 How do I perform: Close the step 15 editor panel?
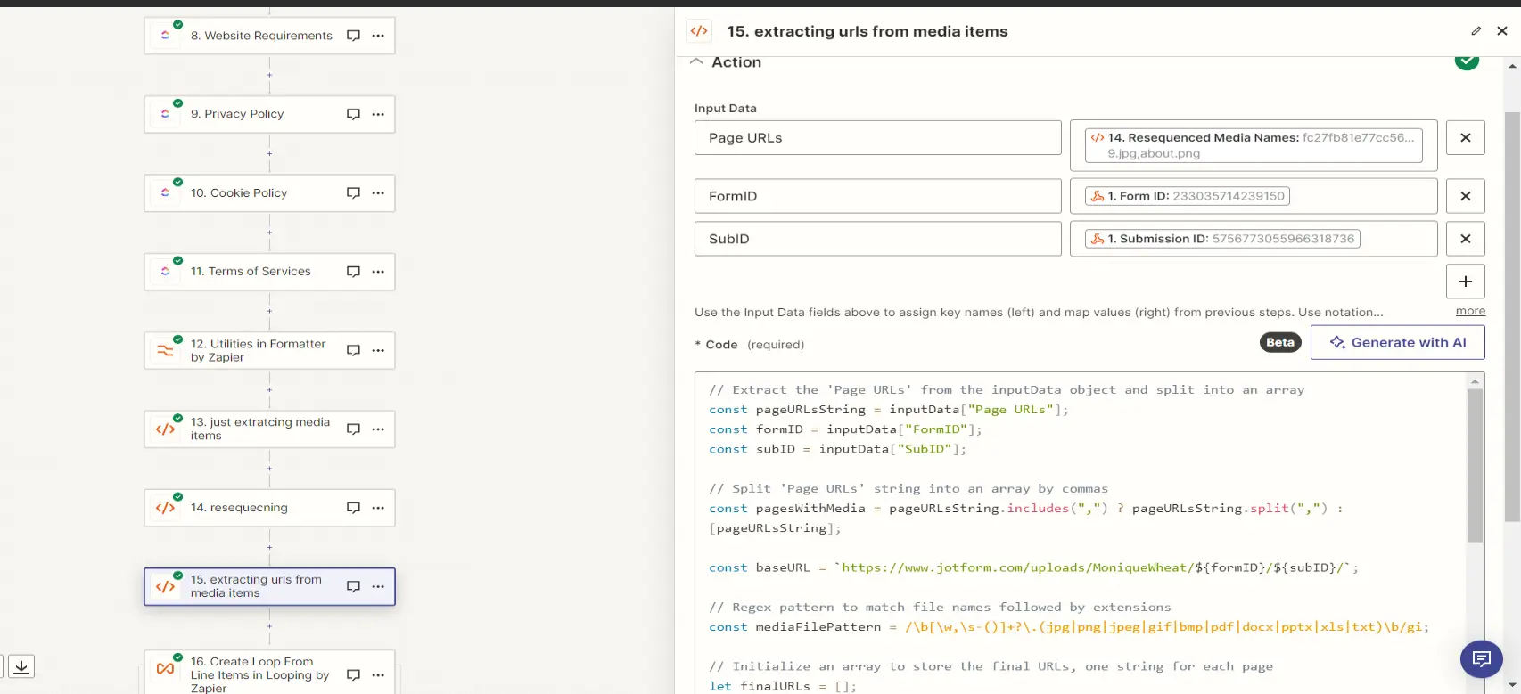(1502, 31)
